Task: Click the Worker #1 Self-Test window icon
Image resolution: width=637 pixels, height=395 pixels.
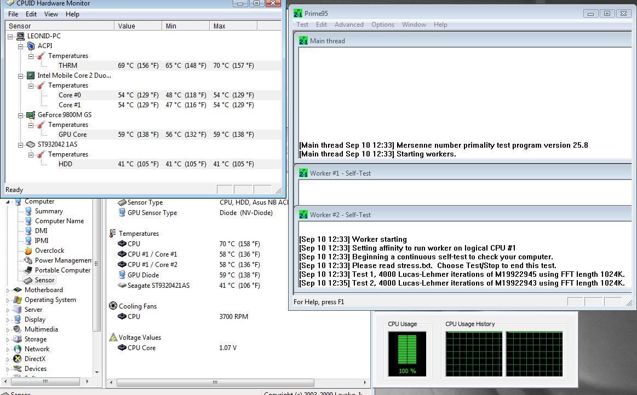Action: [303, 173]
